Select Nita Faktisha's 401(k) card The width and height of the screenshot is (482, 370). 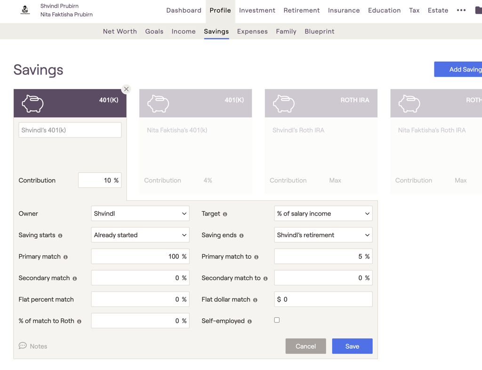tap(195, 141)
